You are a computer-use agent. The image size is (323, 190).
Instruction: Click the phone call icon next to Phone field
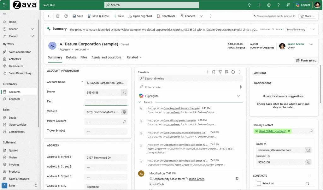pos(124,92)
